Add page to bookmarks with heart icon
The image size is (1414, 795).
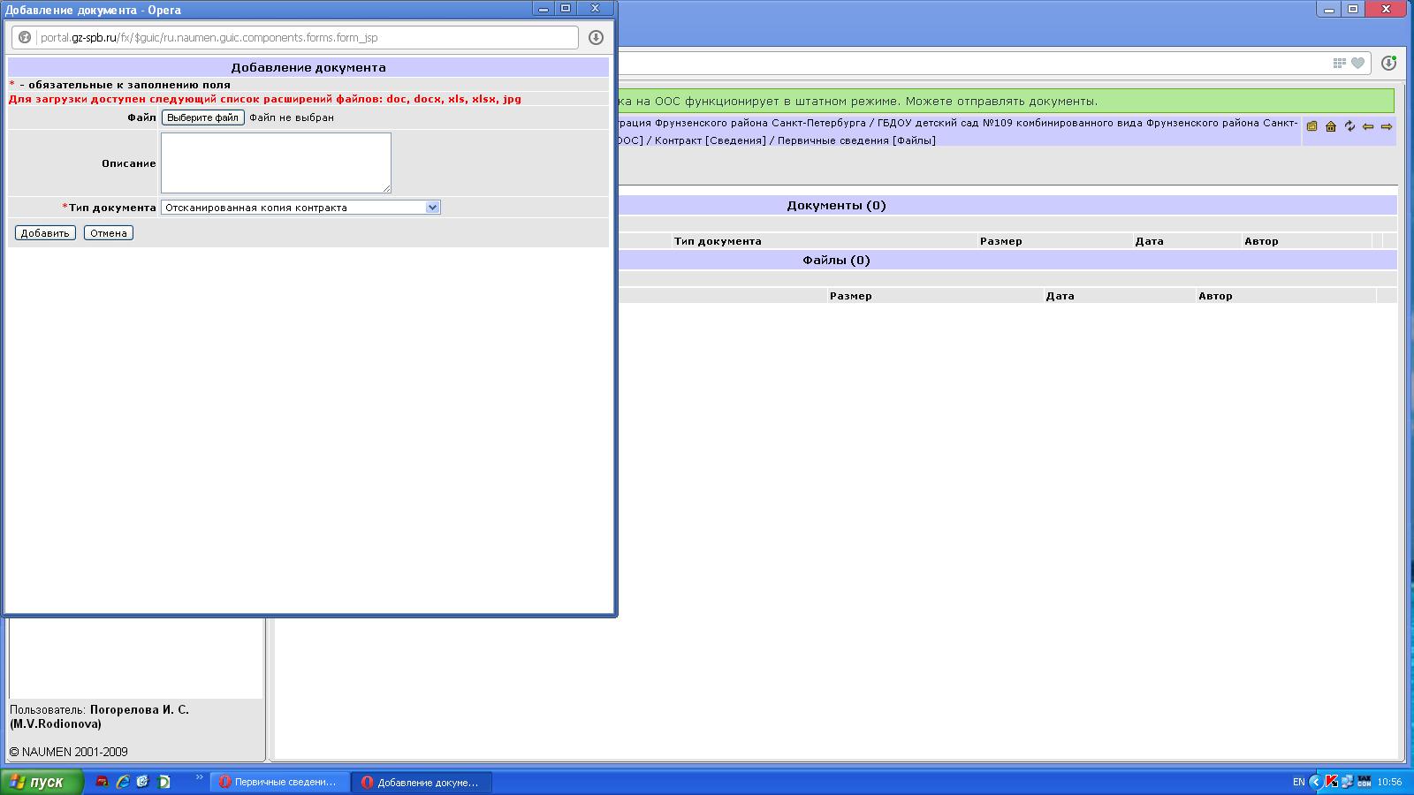click(x=1358, y=63)
